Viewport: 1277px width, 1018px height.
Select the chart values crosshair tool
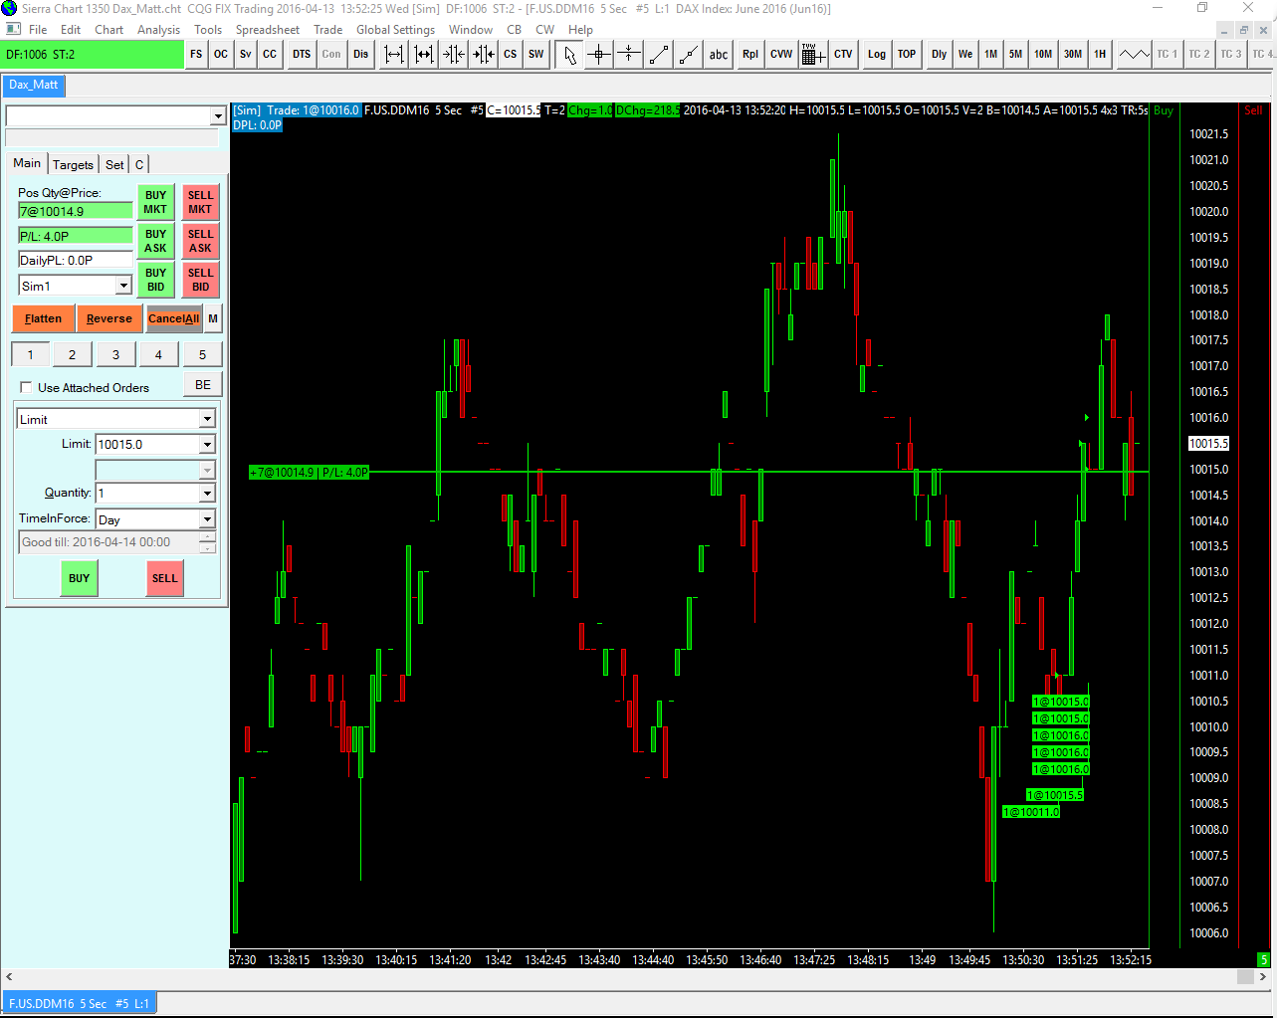[599, 55]
